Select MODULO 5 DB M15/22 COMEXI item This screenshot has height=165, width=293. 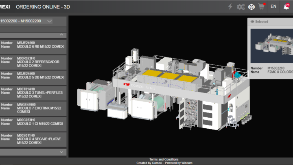point(35,75)
